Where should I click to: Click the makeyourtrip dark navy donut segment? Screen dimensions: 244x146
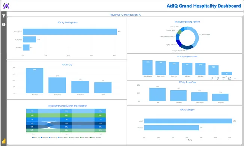[x=187, y=47]
